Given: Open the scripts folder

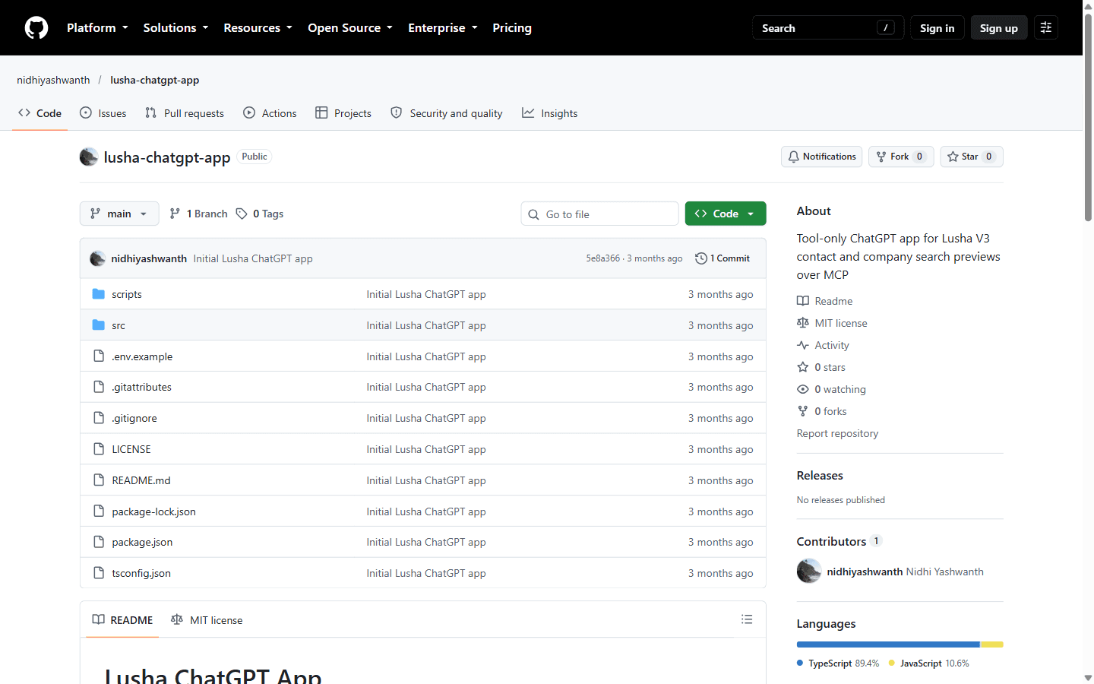Looking at the screenshot, I should tap(127, 294).
